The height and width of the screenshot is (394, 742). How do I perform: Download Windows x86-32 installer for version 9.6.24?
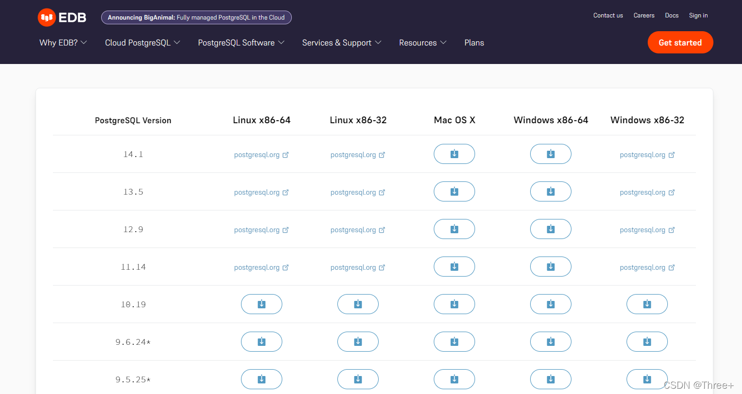click(647, 341)
